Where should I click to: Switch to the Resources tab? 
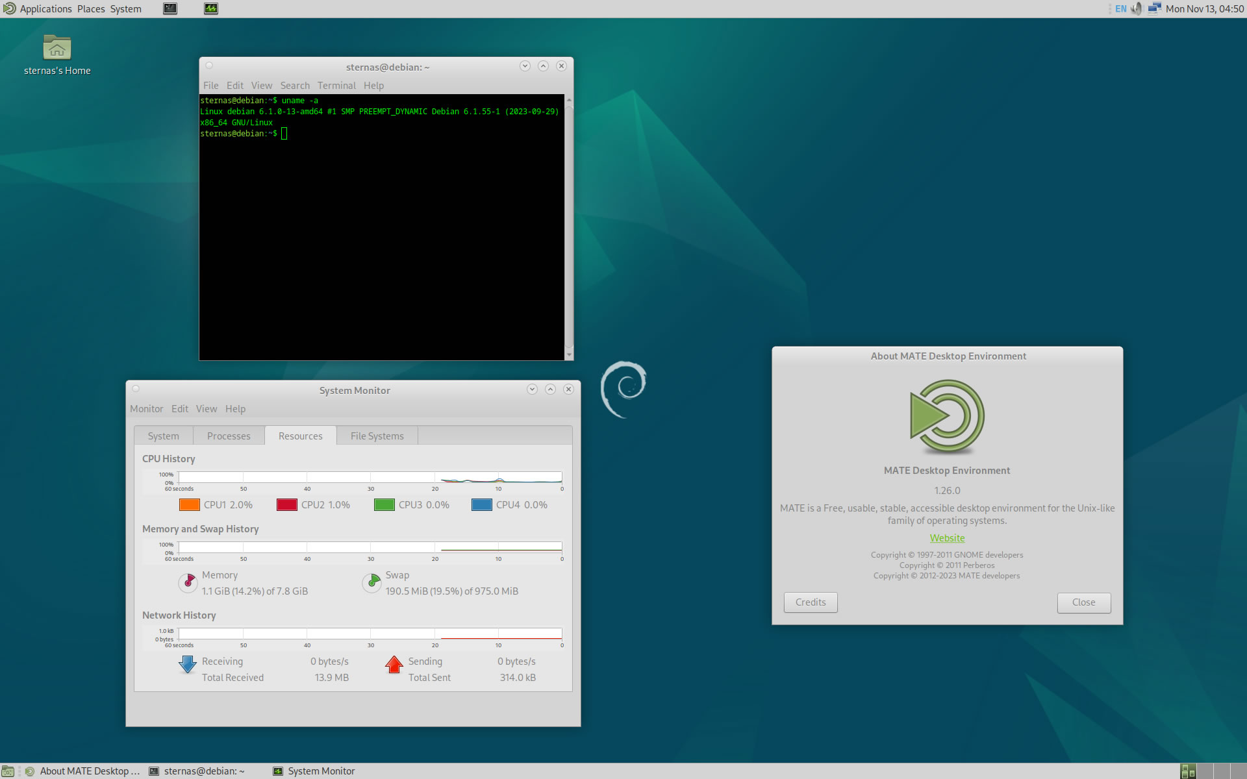click(x=301, y=436)
